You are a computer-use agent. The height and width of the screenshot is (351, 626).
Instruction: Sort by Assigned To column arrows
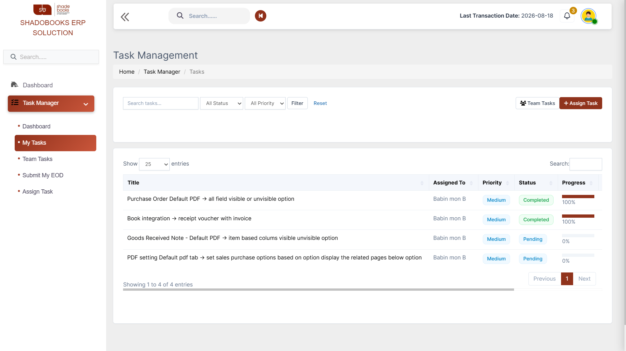471,183
